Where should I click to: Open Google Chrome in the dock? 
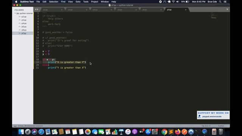click(x=164, y=132)
